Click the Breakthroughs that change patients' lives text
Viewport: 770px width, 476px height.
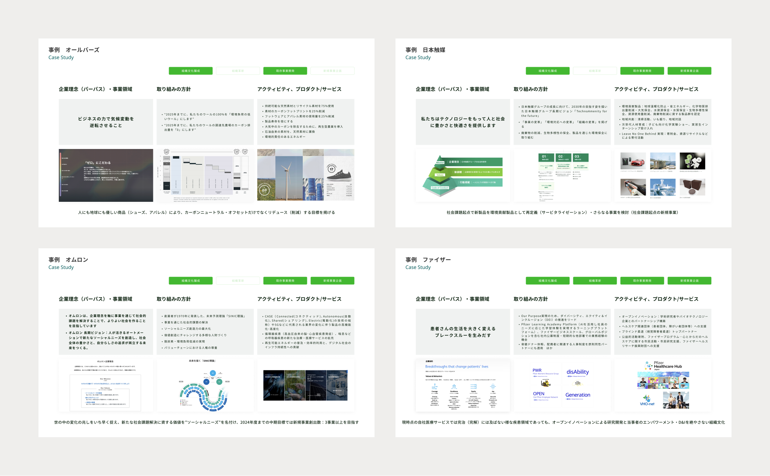click(x=456, y=367)
